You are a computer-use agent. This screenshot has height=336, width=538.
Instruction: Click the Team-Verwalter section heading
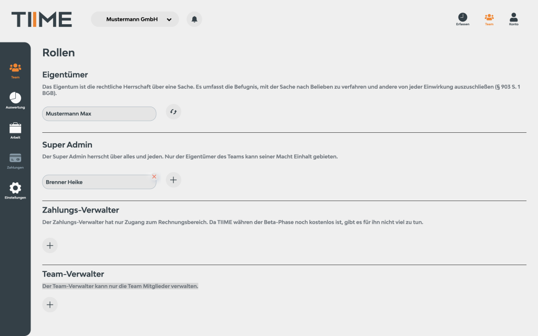tap(73, 274)
